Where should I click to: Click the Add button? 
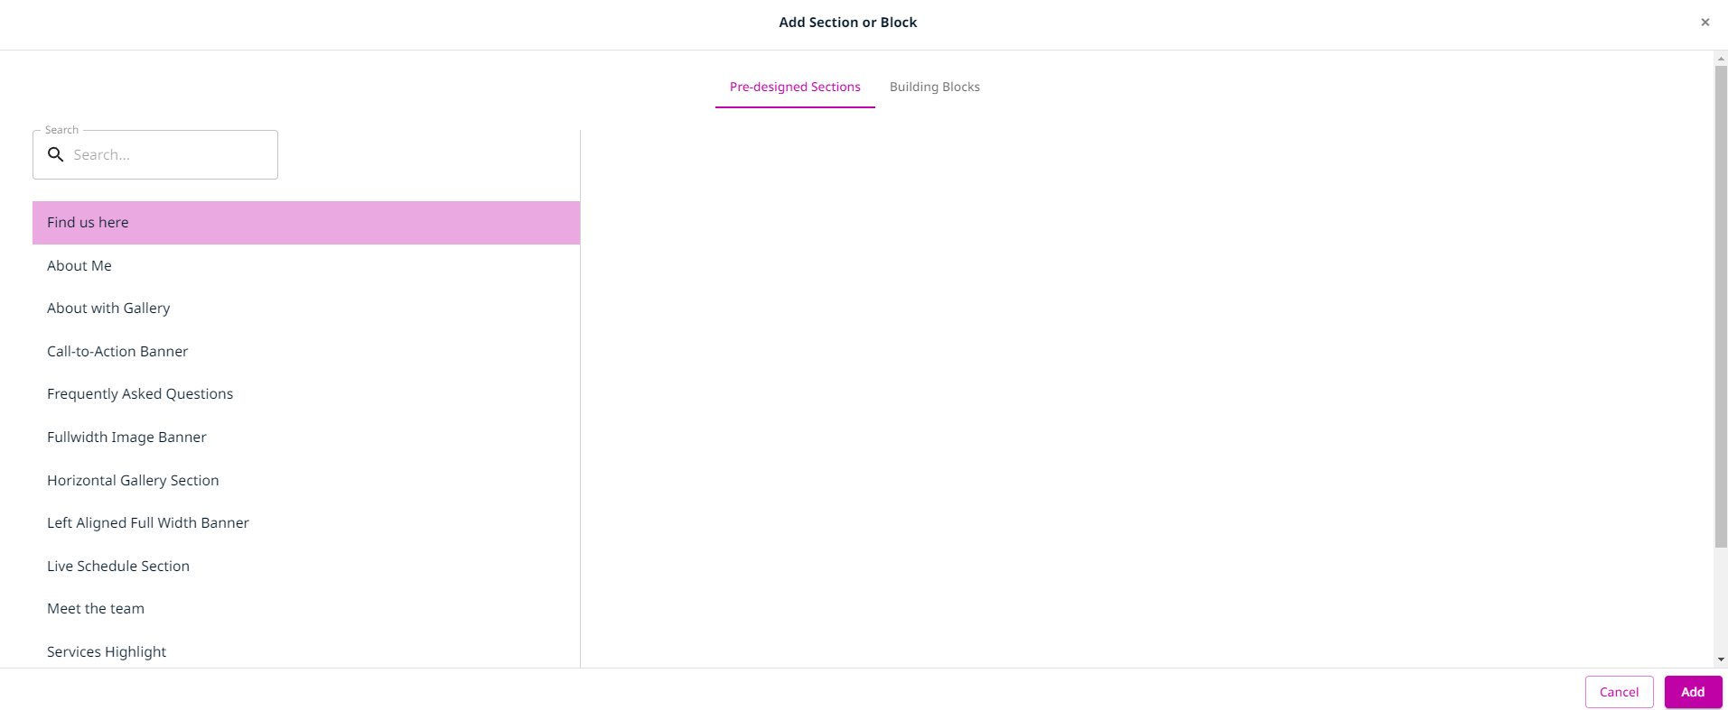pos(1693,692)
